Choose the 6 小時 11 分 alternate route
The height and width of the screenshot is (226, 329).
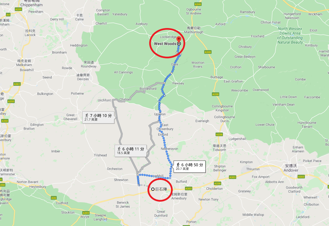click(131, 151)
